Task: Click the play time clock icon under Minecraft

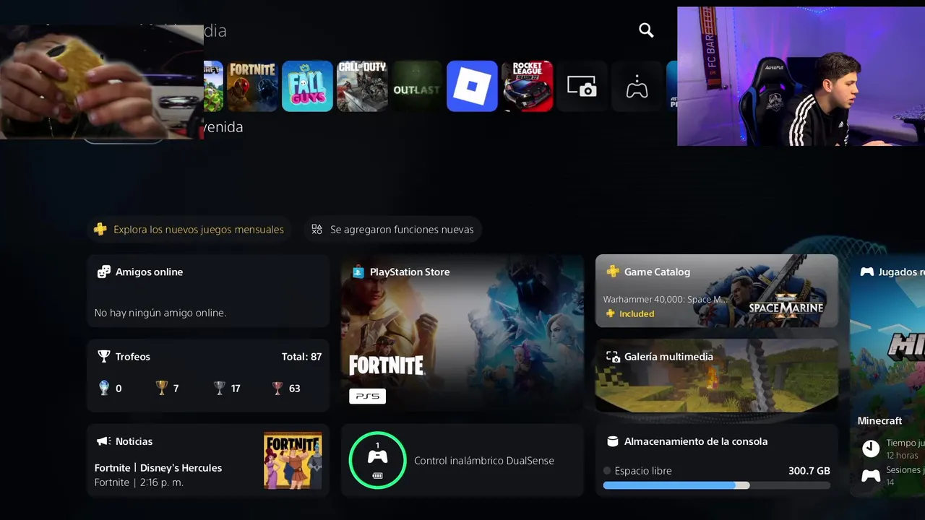Action: (x=871, y=448)
